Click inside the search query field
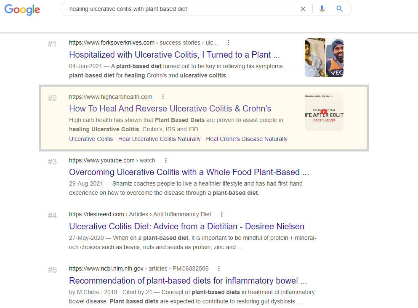Screen dimensions: 418x308 [x=181, y=9]
